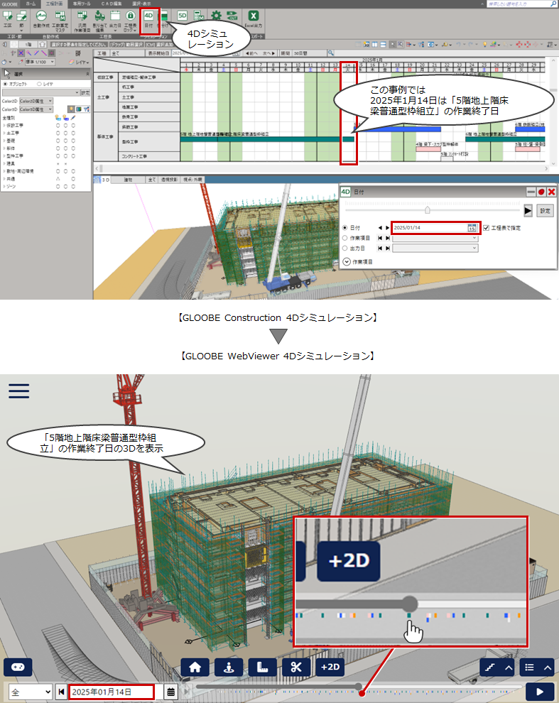The image size is (559, 703).
Task: Click the WebViewer home view button
Action: pos(195,667)
